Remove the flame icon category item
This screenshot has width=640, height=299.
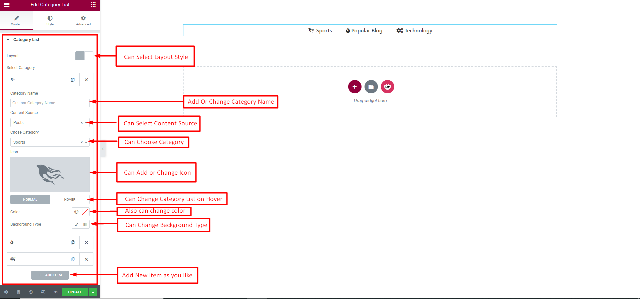coord(86,242)
